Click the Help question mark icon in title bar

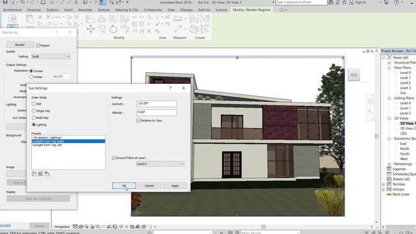coord(396,3)
